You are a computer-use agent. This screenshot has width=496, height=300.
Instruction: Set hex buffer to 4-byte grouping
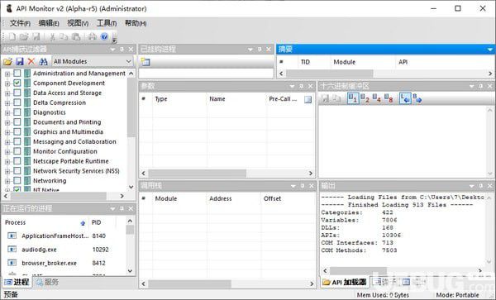point(376,98)
